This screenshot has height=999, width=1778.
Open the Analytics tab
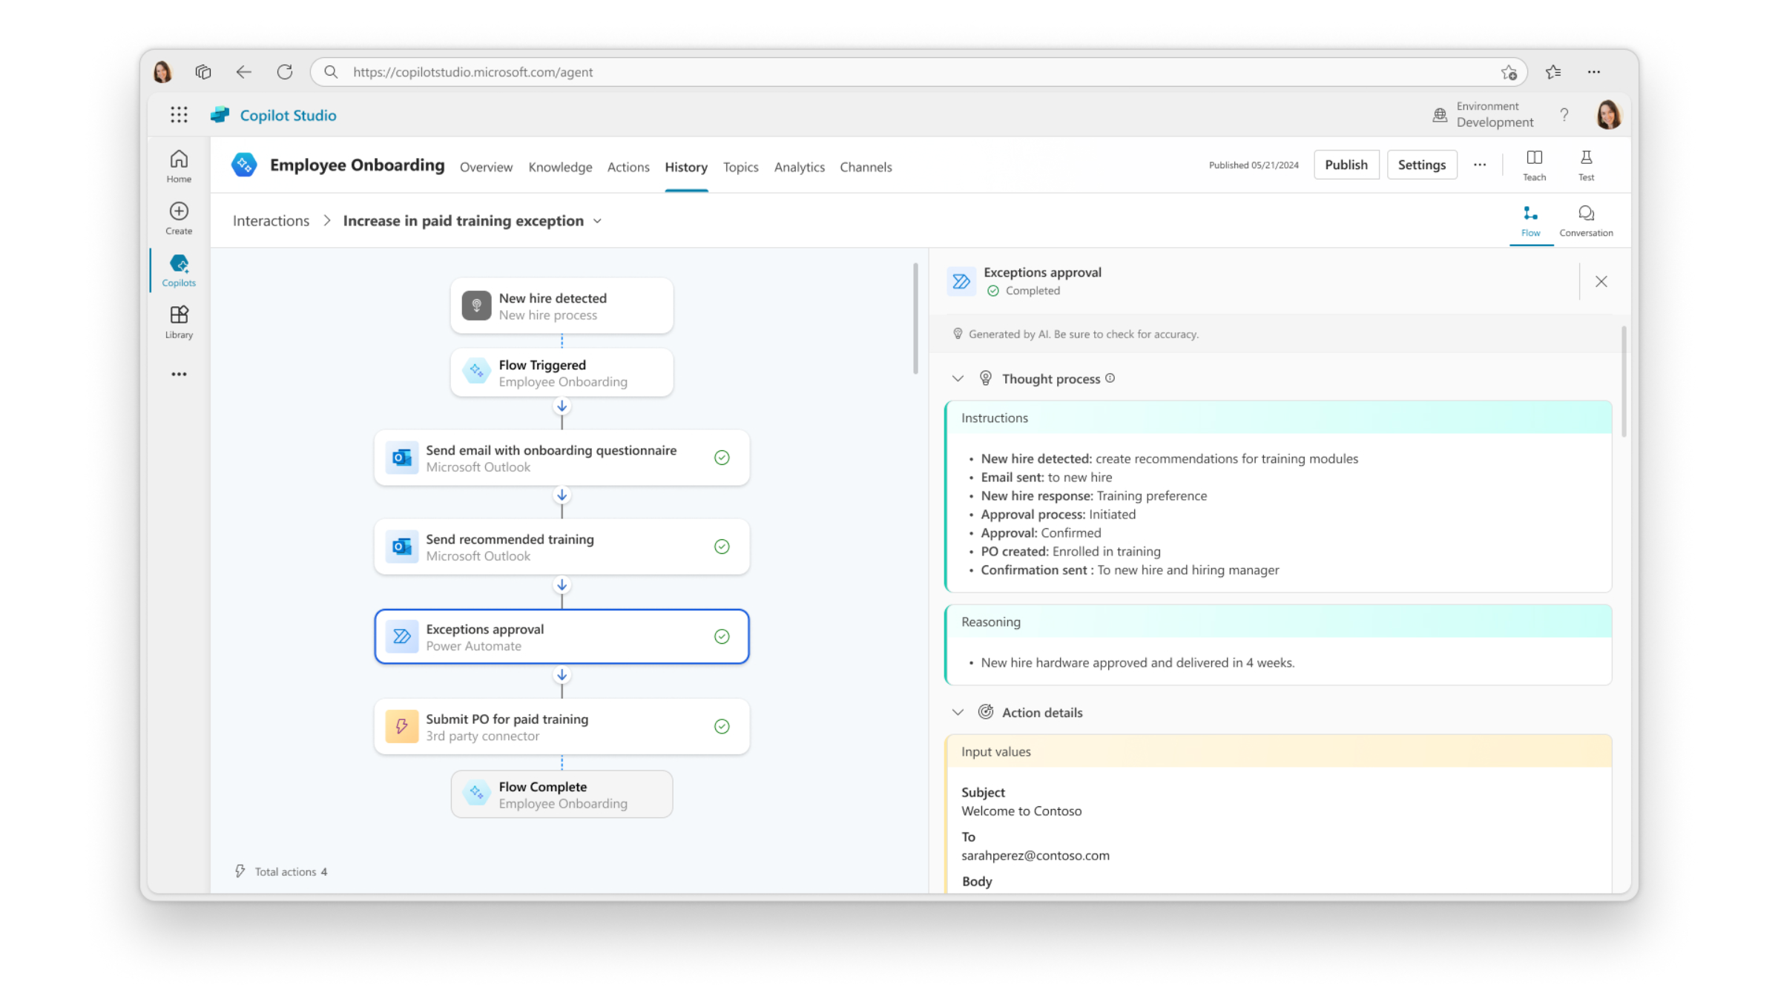[799, 167]
